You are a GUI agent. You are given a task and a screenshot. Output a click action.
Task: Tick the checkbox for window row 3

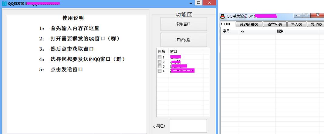(x=160, y=66)
